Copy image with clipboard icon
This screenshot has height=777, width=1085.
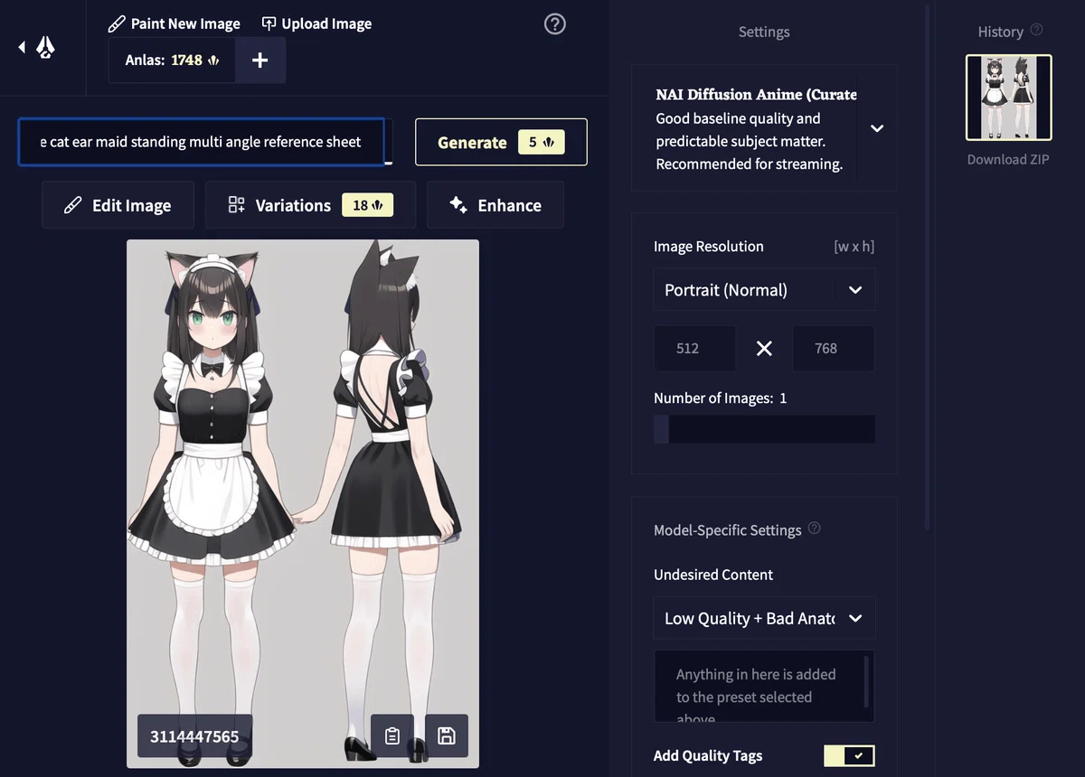coord(392,735)
